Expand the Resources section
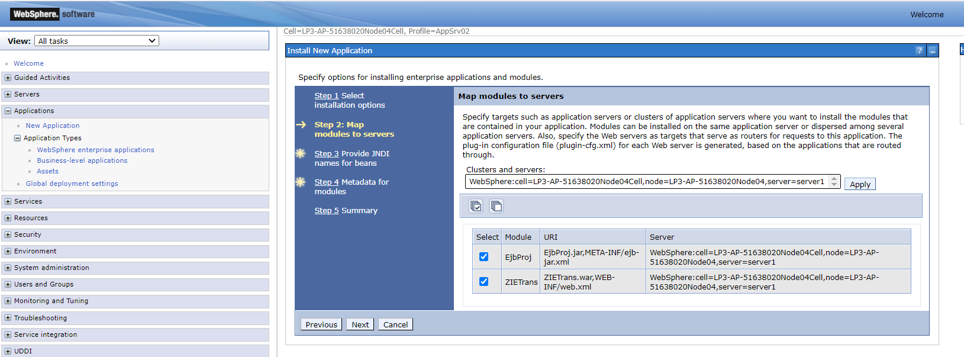The height and width of the screenshot is (357, 964). (x=8, y=218)
